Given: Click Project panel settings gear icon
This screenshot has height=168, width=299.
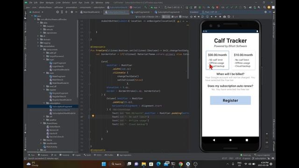Looking at the screenshot, I should (x=71, y=12).
